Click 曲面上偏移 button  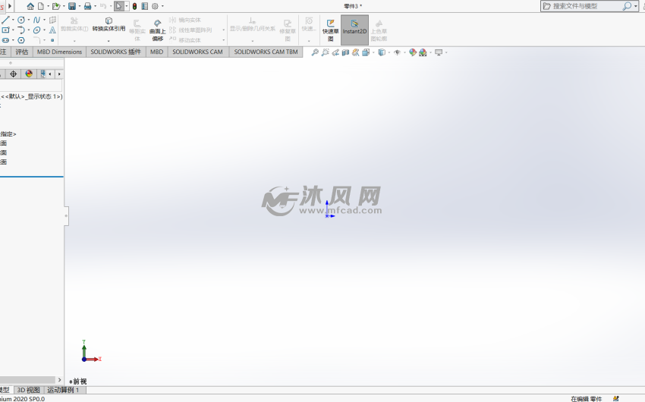[157, 30]
